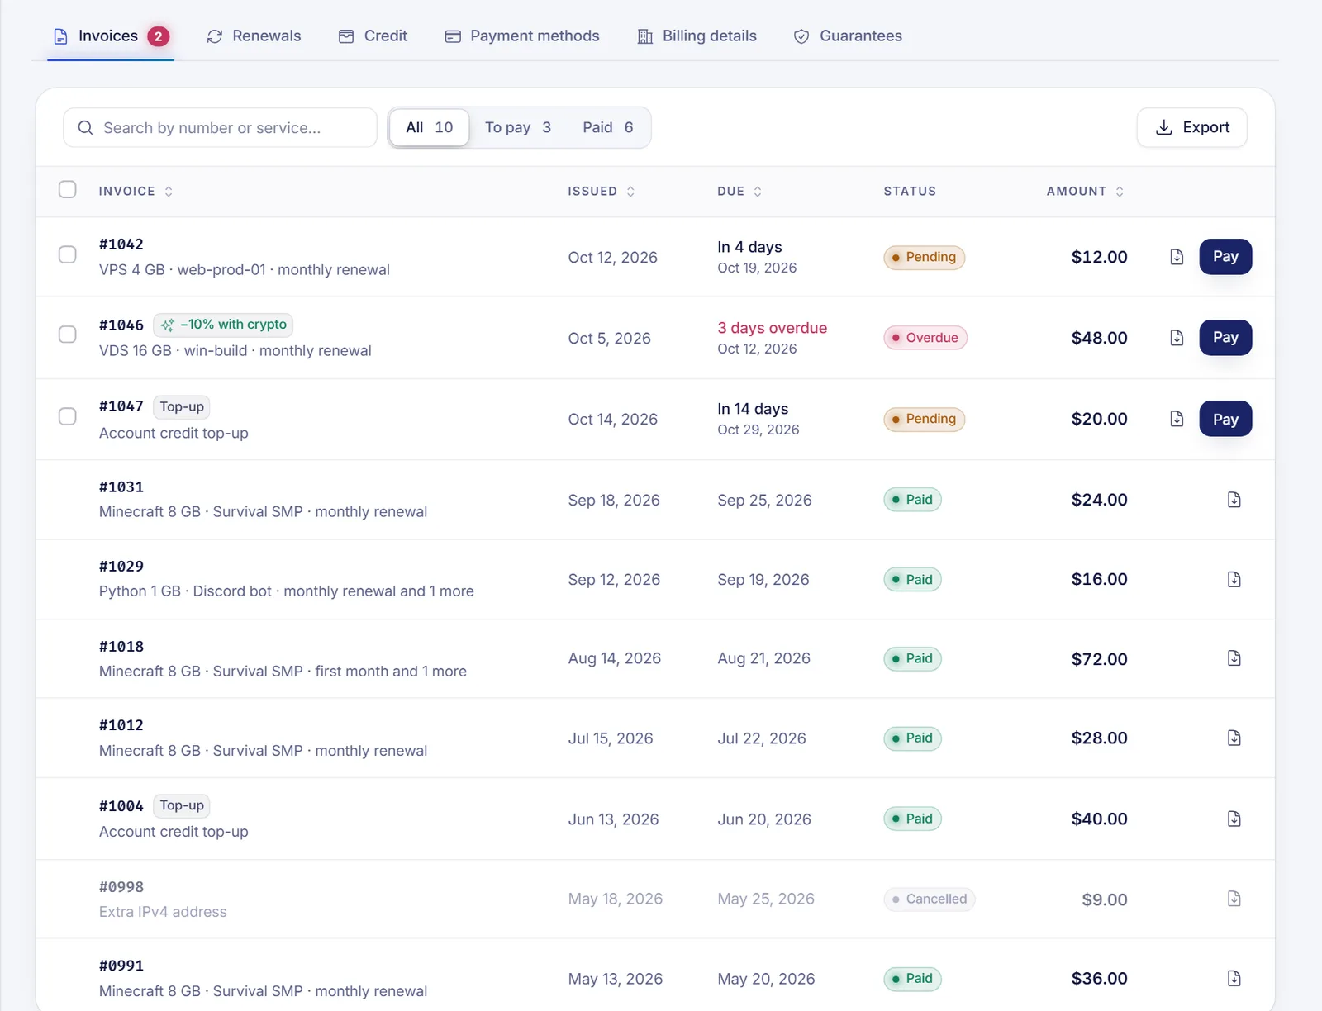Download the #1004 invoice file
This screenshot has width=1322, height=1011.
(1234, 819)
